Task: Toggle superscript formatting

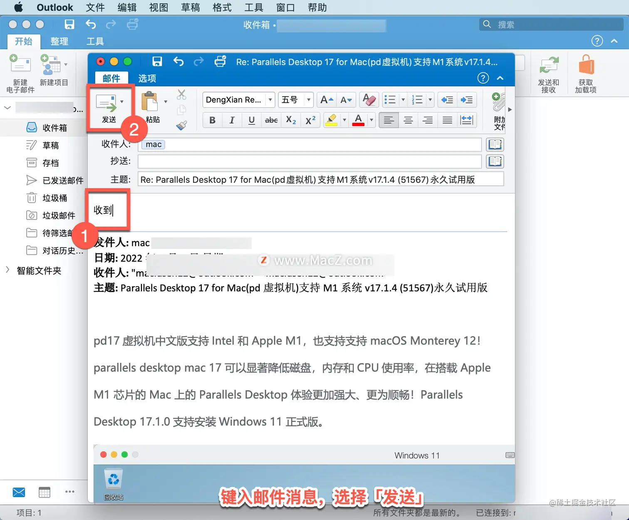Action: click(x=310, y=120)
